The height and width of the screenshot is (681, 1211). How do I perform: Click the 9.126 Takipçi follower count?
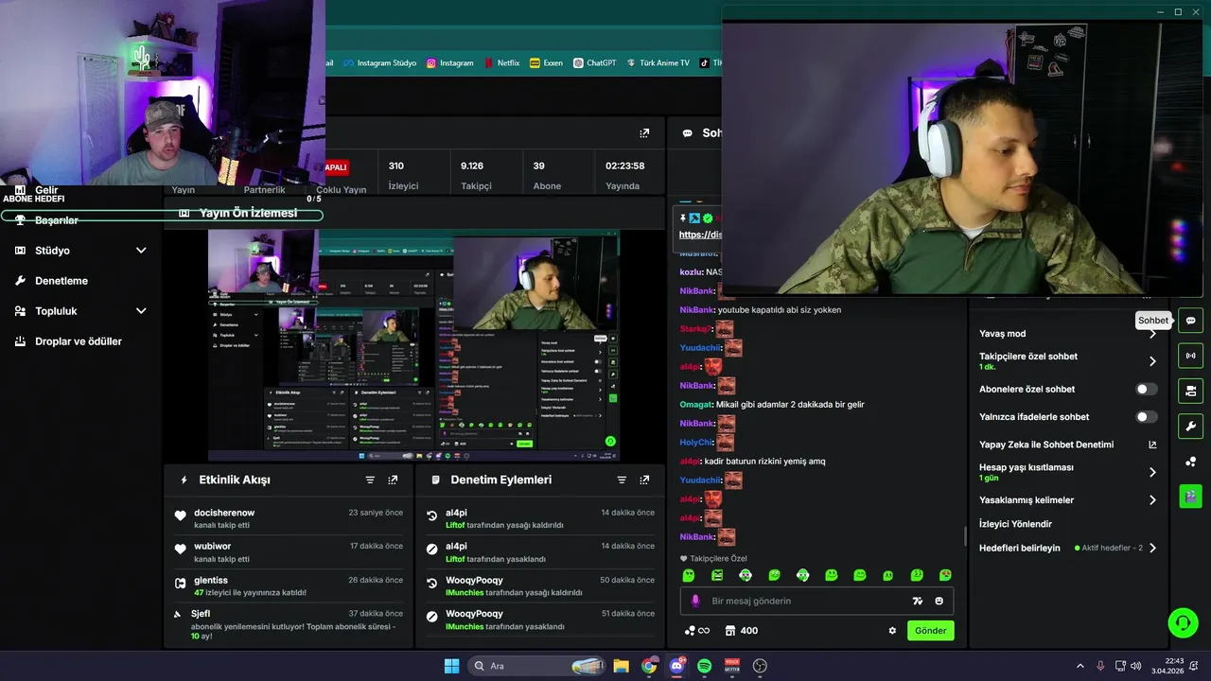(x=476, y=175)
